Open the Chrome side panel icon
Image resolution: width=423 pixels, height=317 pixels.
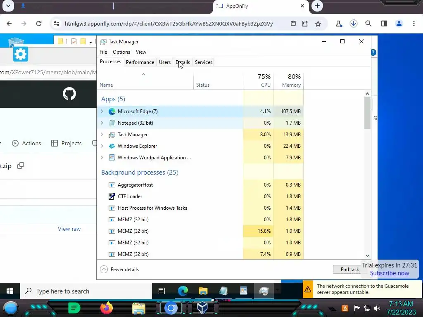pyautogui.click(x=384, y=24)
